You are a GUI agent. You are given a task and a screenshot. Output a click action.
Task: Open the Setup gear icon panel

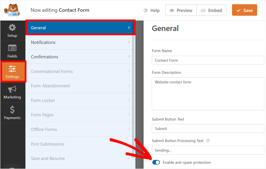pos(12,28)
